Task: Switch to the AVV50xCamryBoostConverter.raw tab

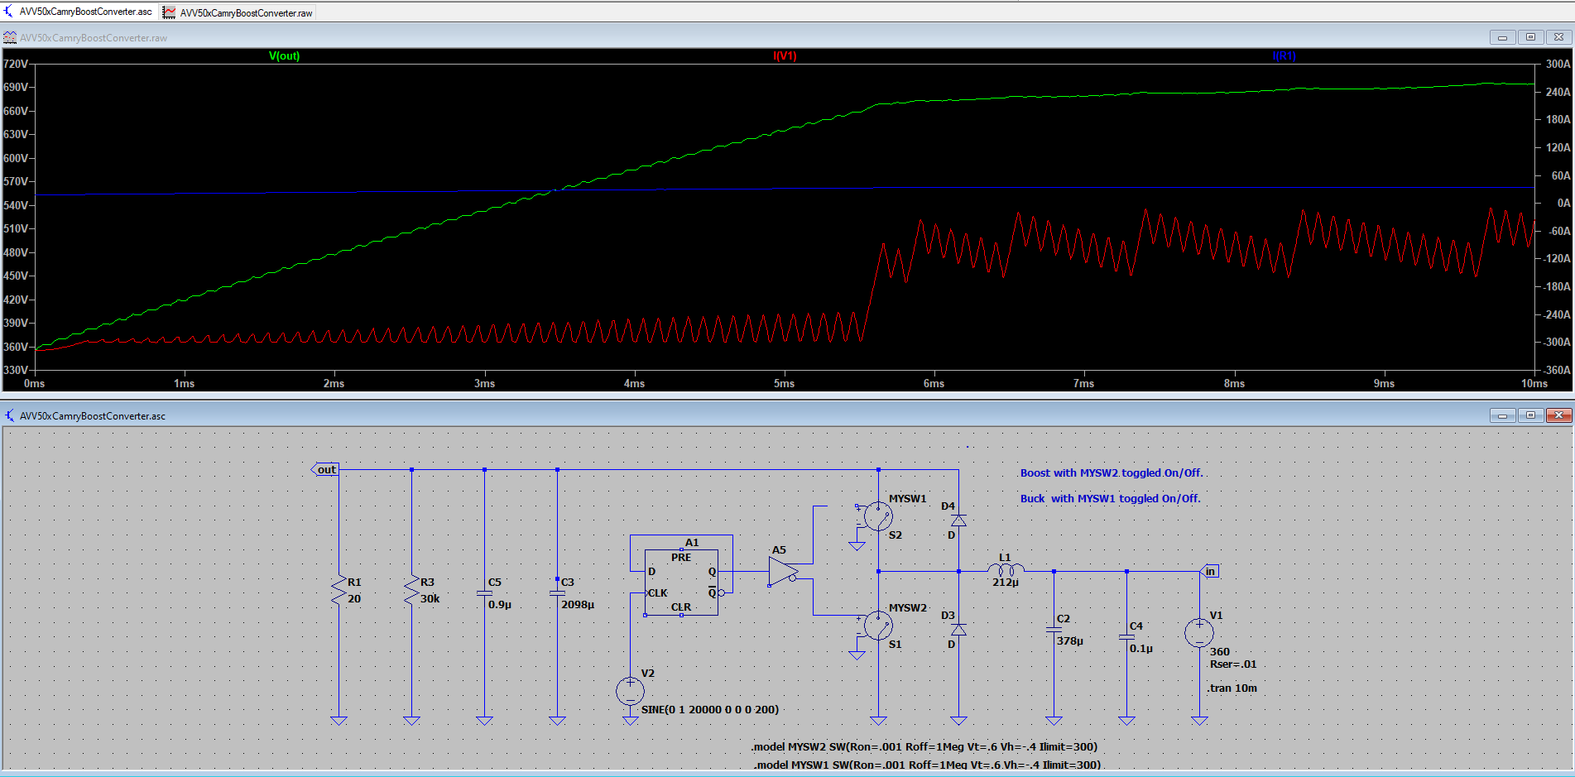Action: point(246,12)
